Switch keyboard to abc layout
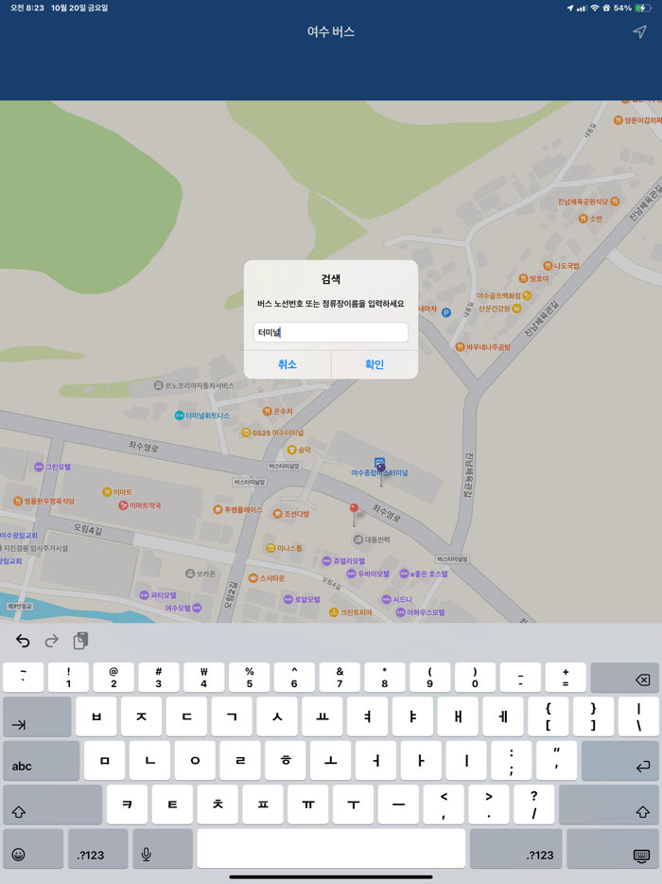Image resolution: width=662 pixels, height=884 pixels. pyautogui.click(x=41, y=761)
